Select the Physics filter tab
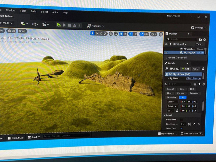Screen dimensions: 216x162 tap(181, 93)
